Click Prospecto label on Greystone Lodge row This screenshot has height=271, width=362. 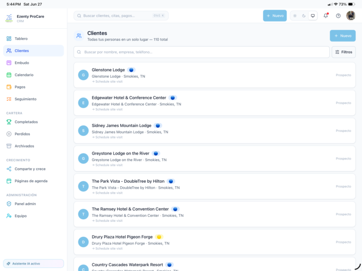pyautogui.click(x=343, y=159)
